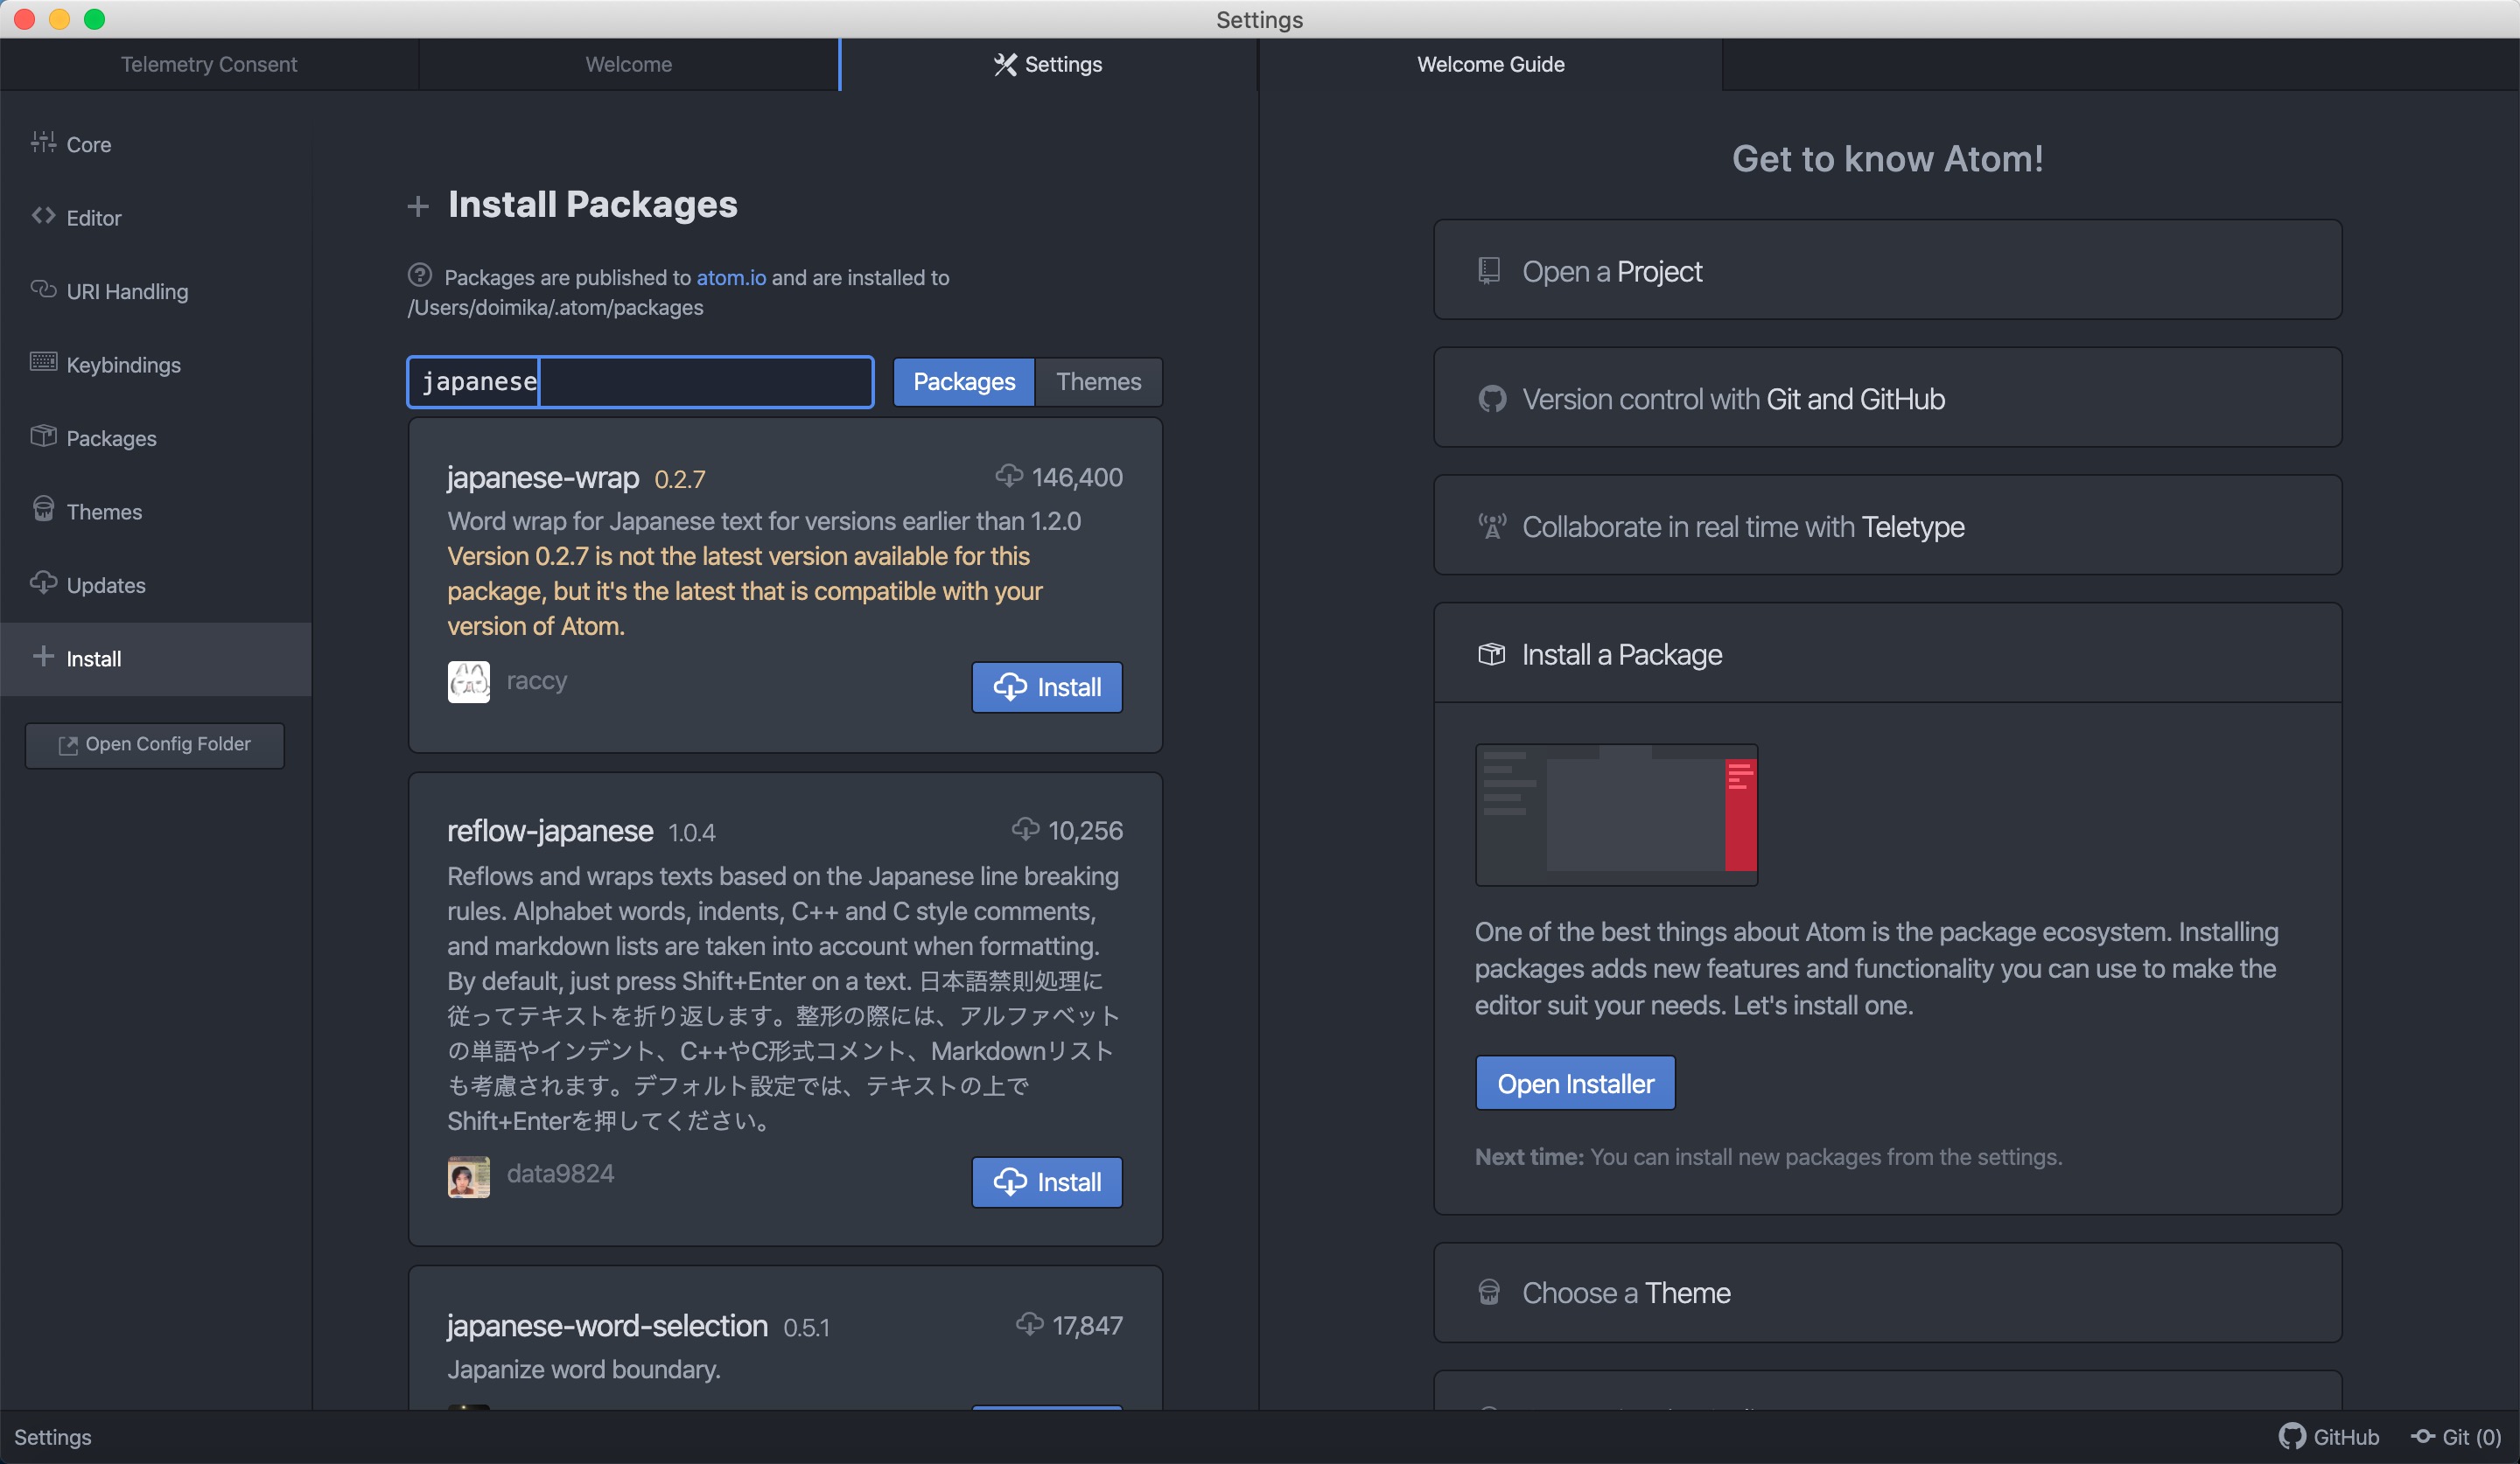Click the japanese-wrap version 0.2.7 label
Viewport: 2520px width, 1464px height.
tap(680, 479)
